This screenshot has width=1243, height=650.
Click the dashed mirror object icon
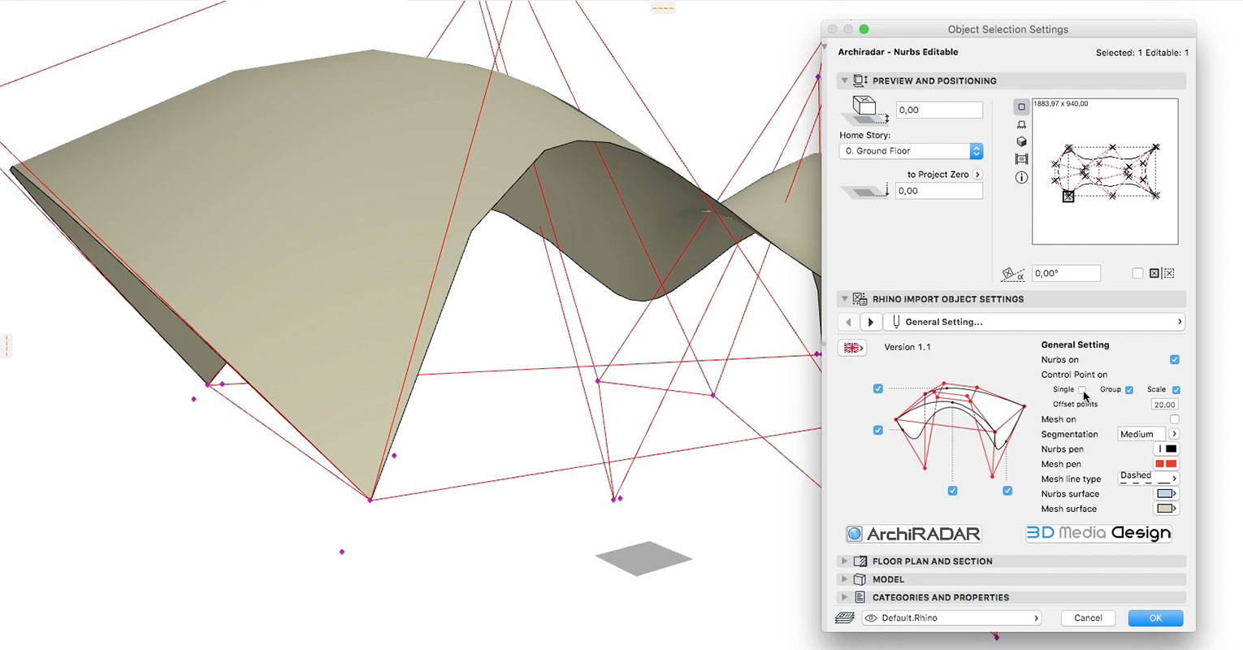1169,273
